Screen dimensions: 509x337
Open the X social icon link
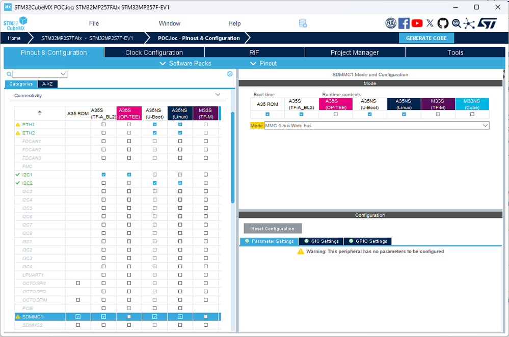tap(430, 23)
